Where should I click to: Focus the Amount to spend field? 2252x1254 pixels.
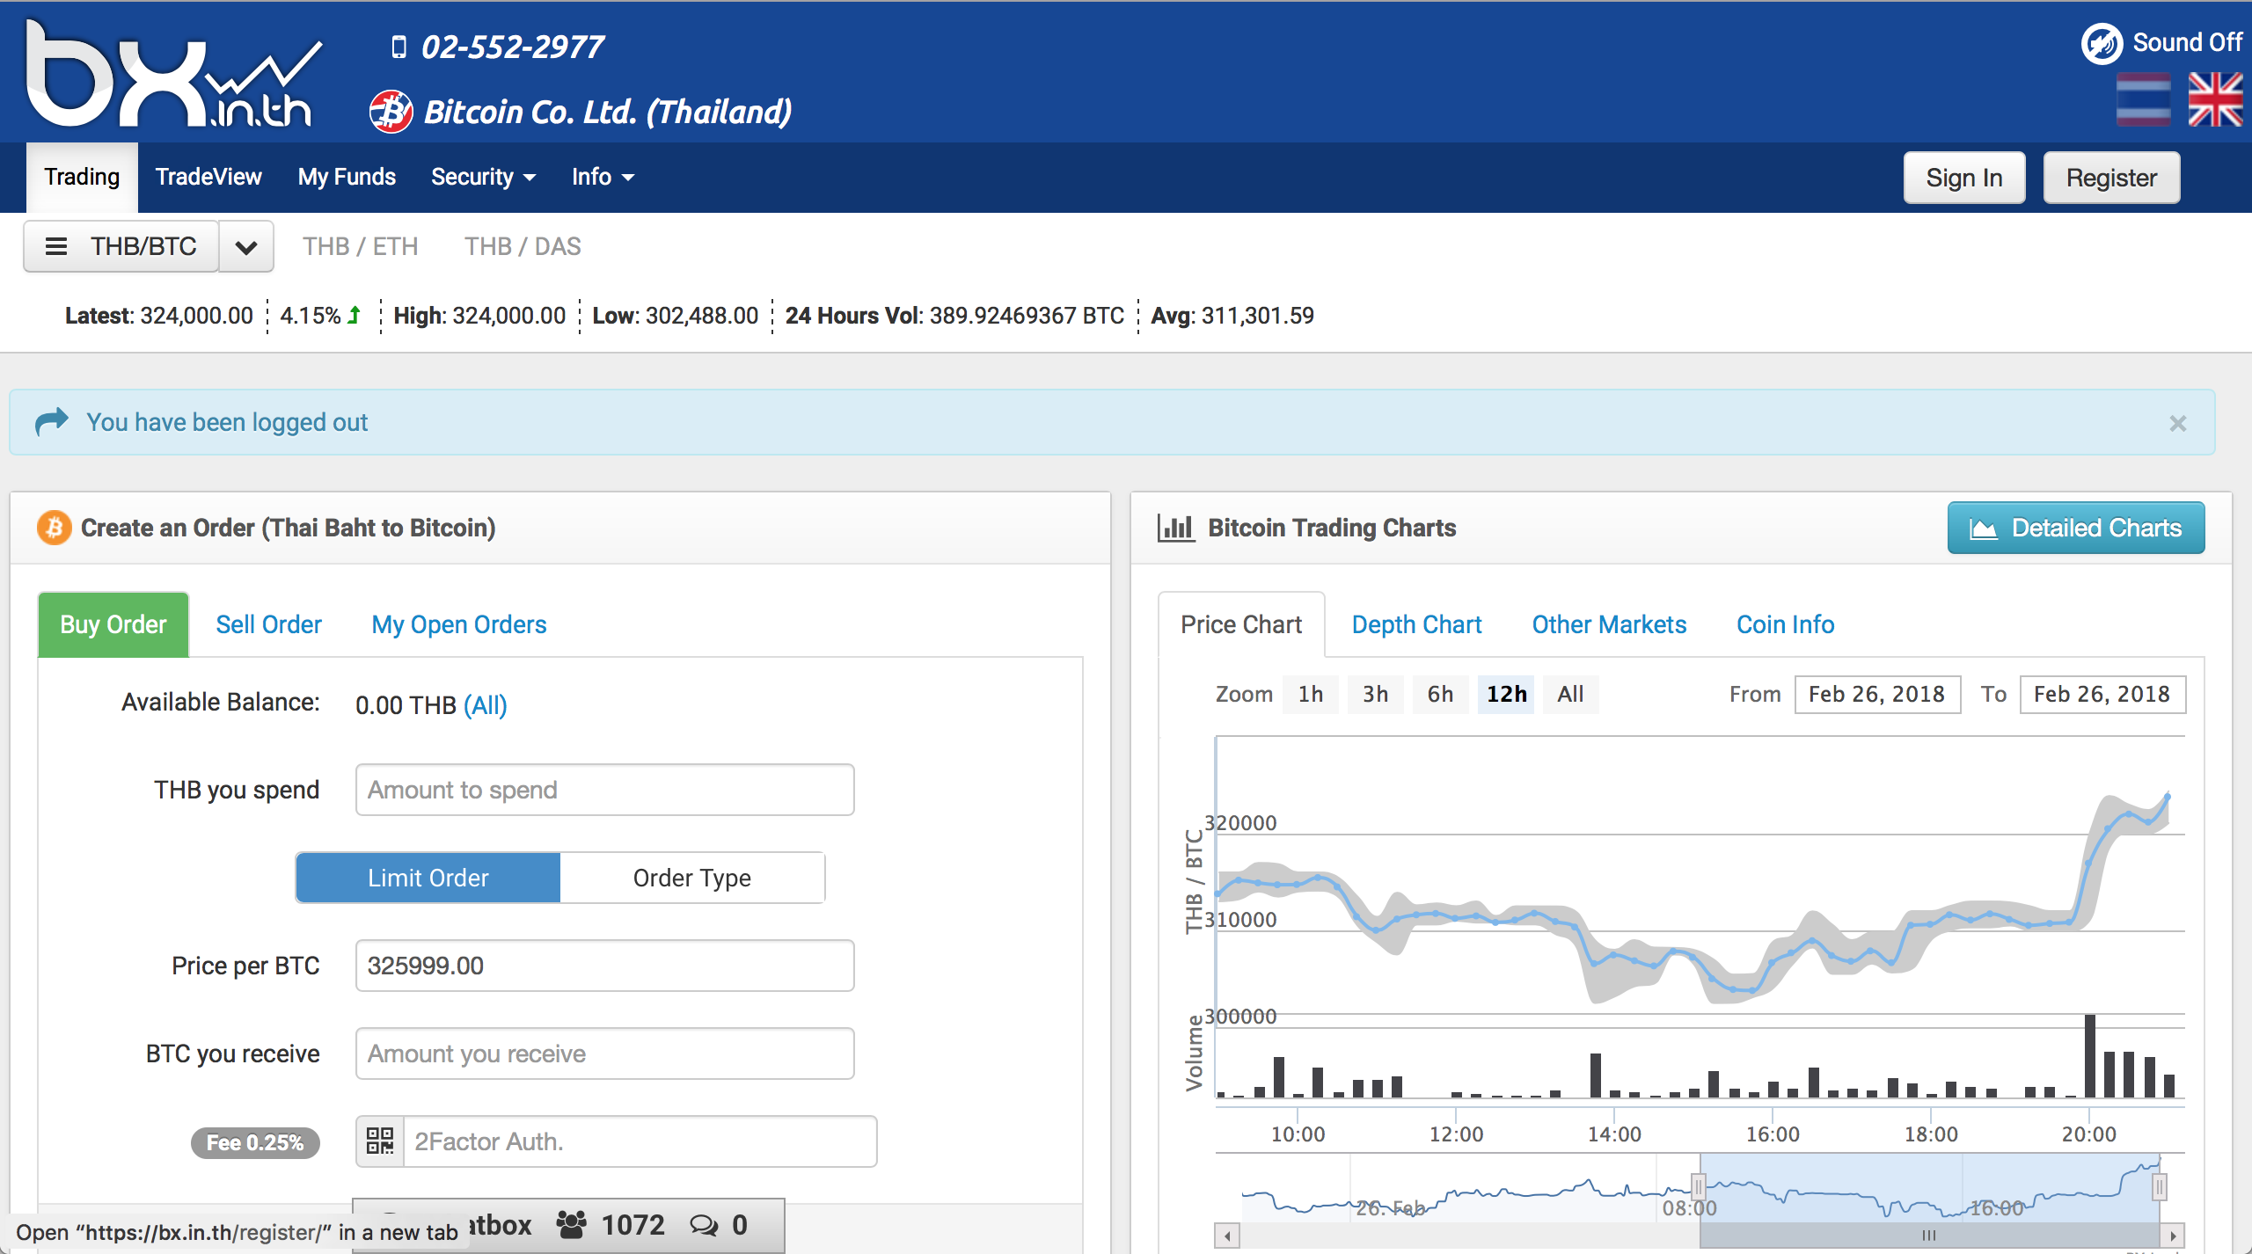[x=604, y=790]
